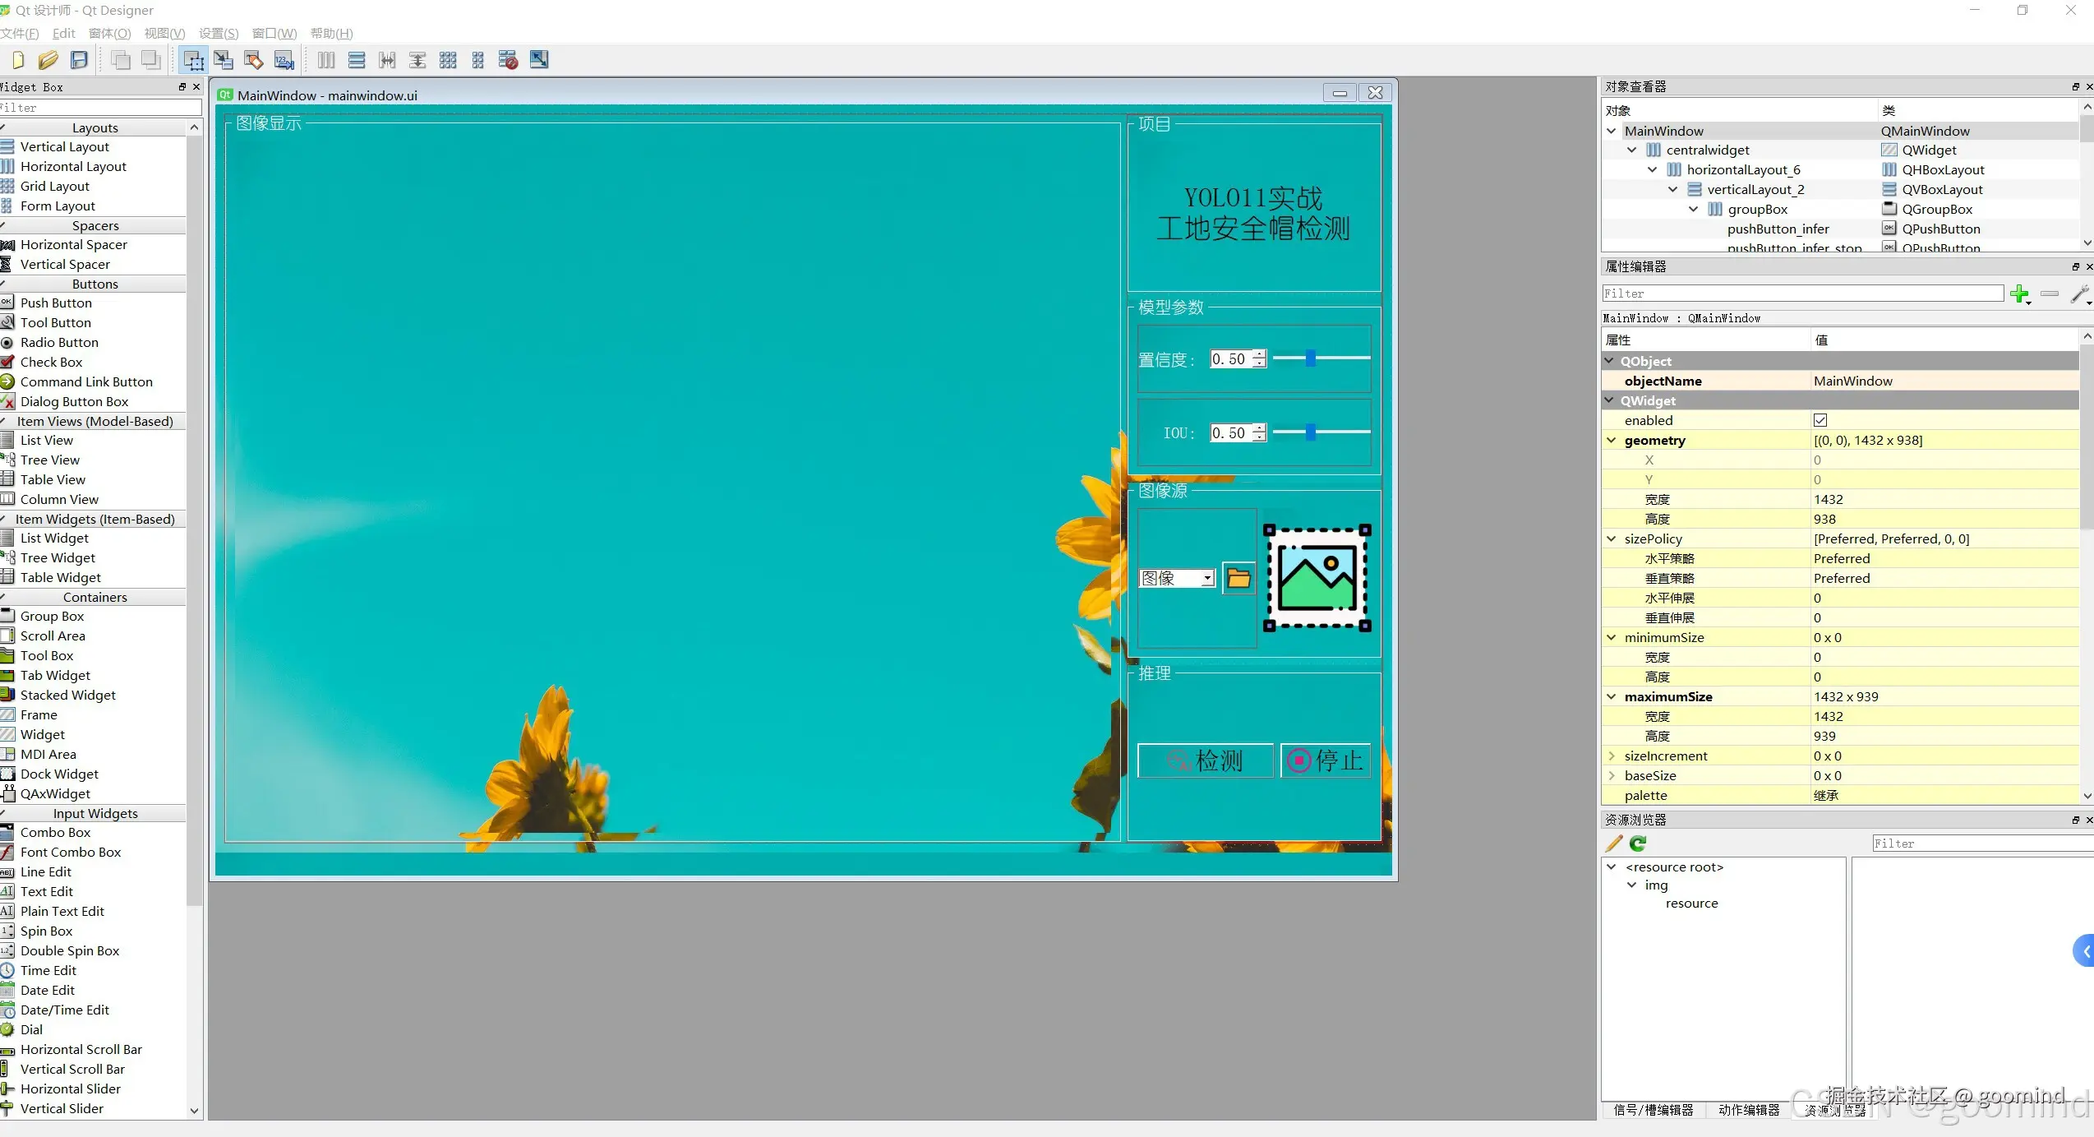Expand the sizeIncrement property
The height and width of the screenshot is (1137, 2094).
1612,756
